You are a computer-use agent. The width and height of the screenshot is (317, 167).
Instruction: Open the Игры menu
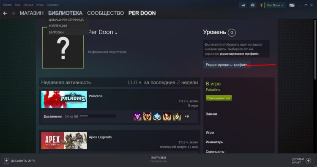click(40, 5)
